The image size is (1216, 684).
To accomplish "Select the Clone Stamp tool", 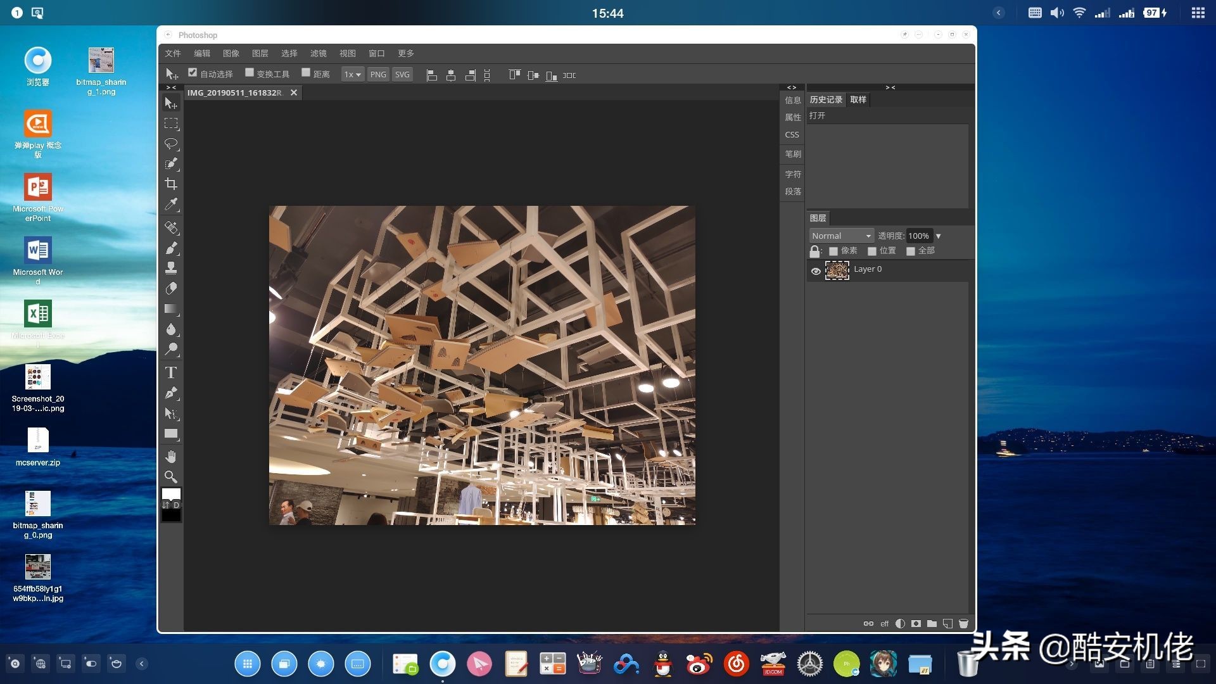I will point(171,268).
